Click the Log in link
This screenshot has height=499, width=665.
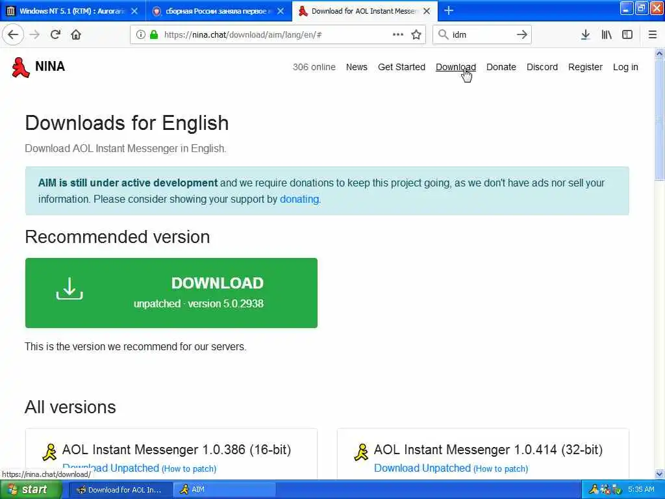click(x=625, y=67)
